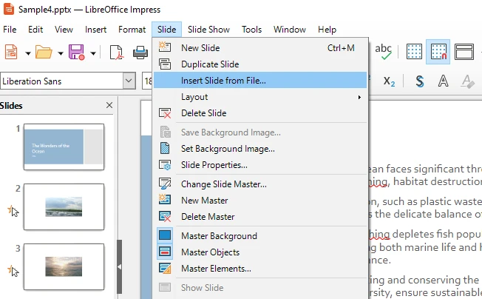Click the Delete Master icon in menu

click(x=165, y=216)
